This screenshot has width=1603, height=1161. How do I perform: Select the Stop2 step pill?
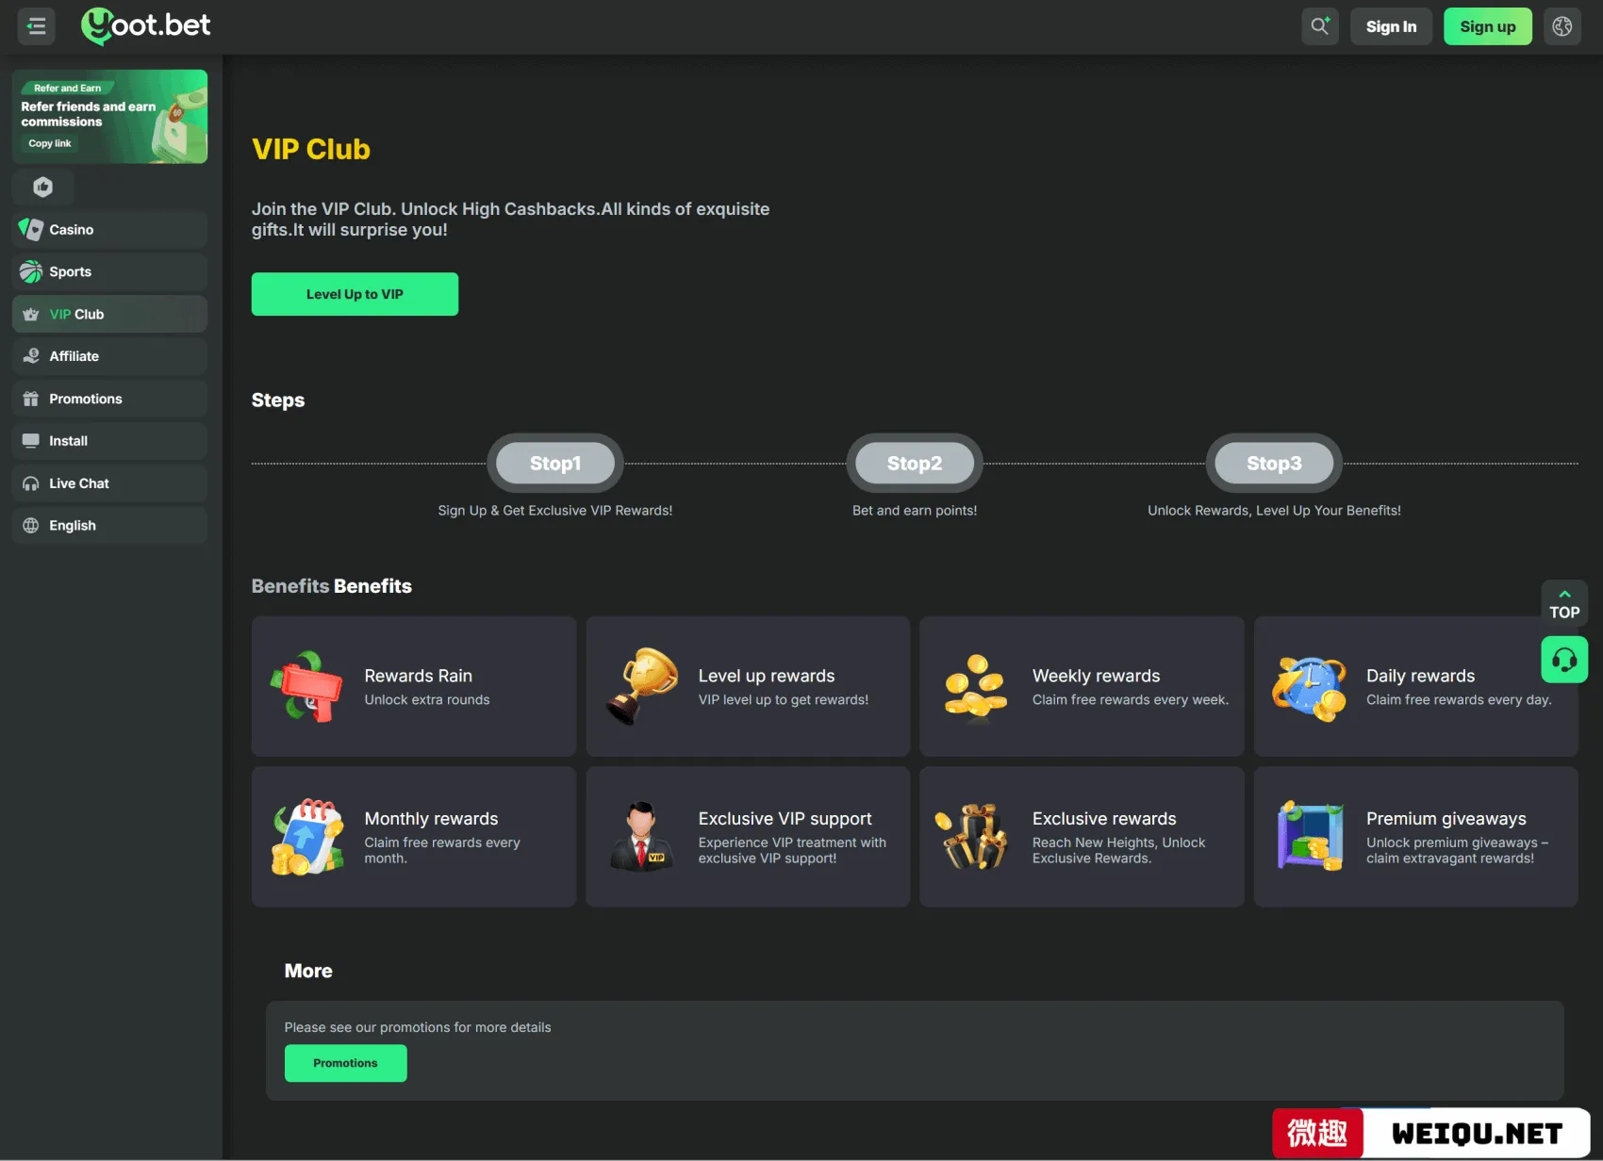pyautogui.click(x=915, y=463)
